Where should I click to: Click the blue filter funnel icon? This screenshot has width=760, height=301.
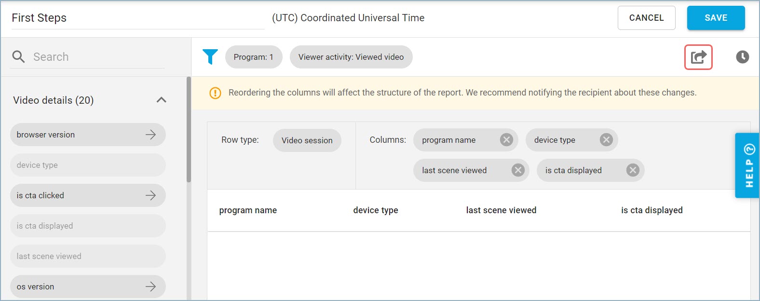(210, 57)
